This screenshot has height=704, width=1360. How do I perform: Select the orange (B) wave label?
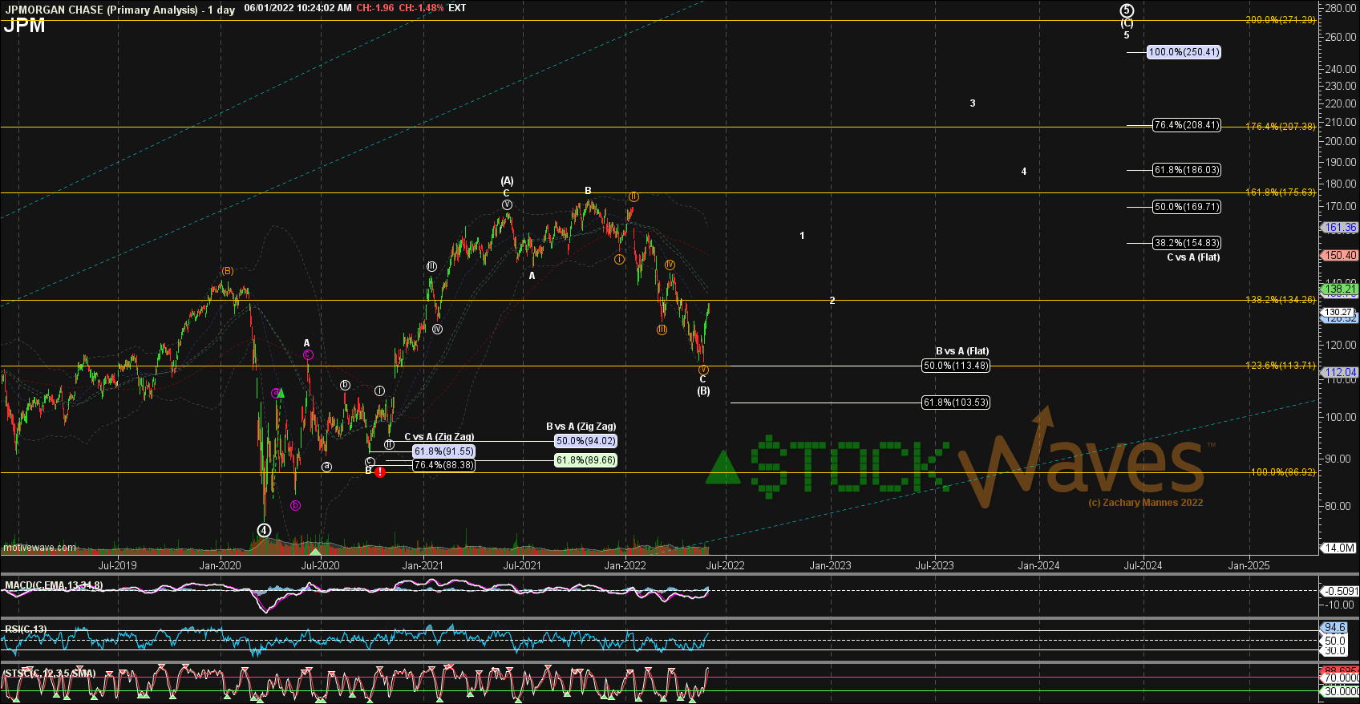point(228,271)
